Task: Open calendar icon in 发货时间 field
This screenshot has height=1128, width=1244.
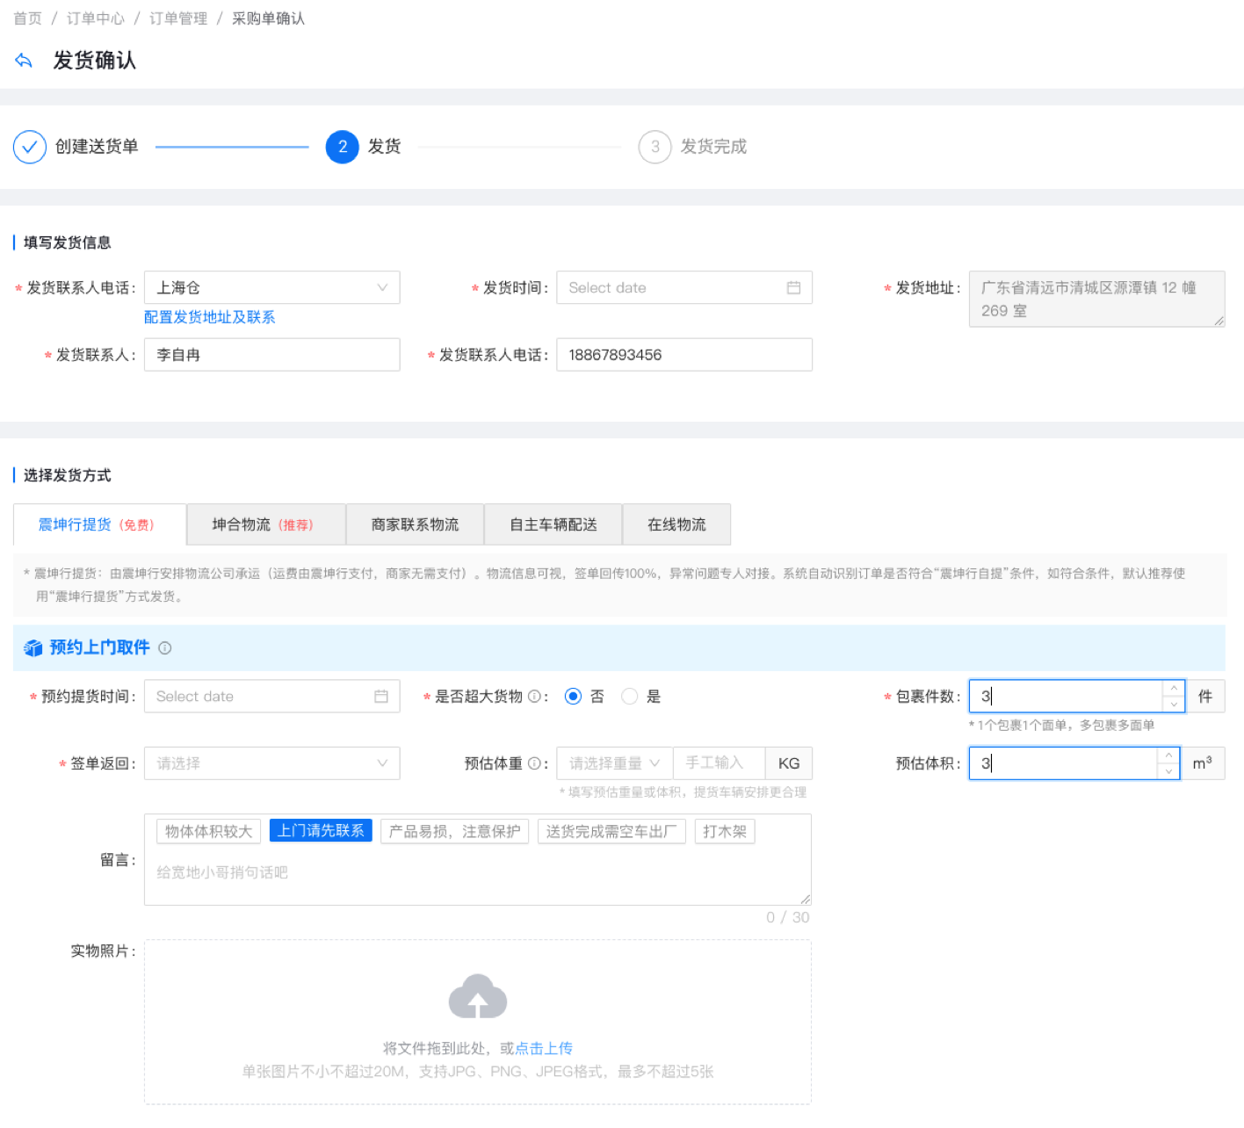Action: pyautogui.click(x=793, y=288)
